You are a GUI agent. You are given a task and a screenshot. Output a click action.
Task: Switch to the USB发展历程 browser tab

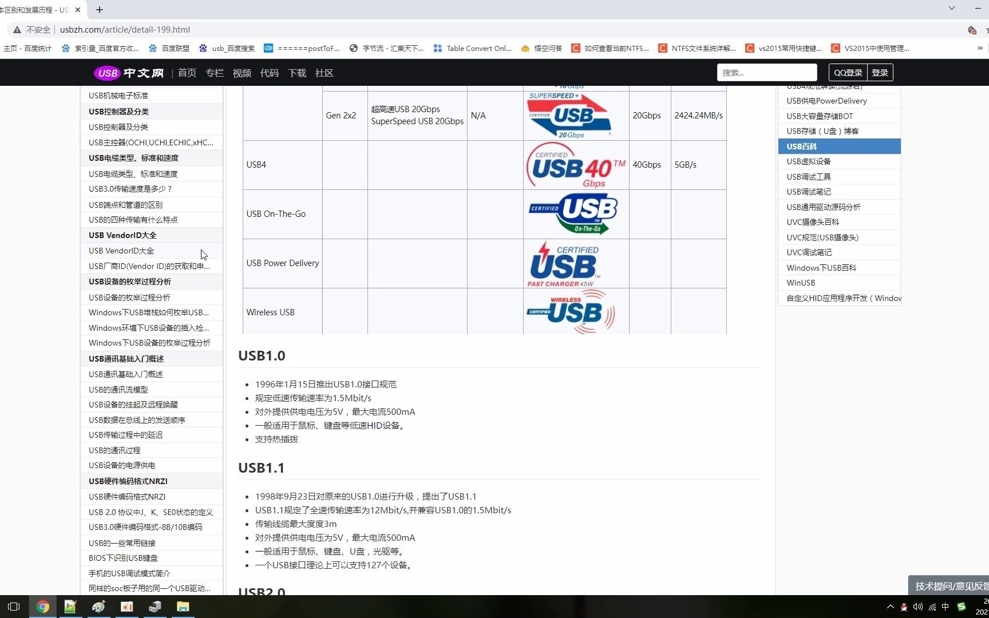point(34,10)
